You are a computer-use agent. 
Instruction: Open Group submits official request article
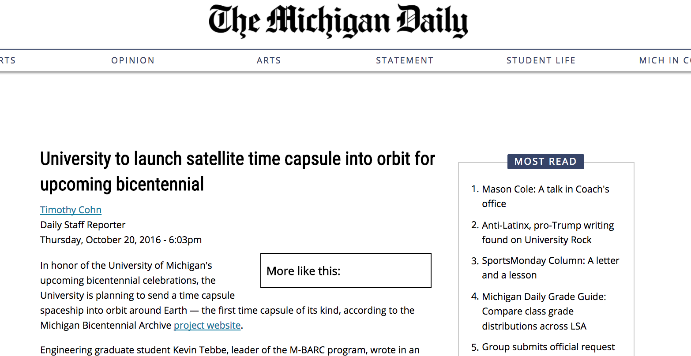pyautogui.click(x=548, y=347)
